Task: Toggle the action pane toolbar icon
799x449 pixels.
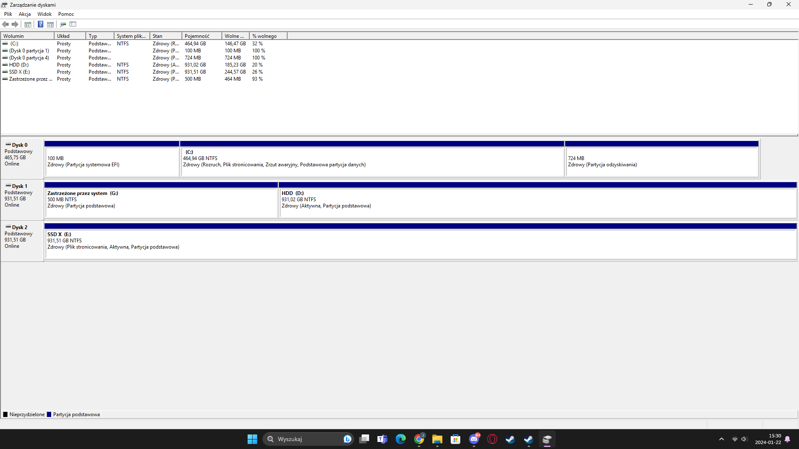Action: (x=50, y=24)
